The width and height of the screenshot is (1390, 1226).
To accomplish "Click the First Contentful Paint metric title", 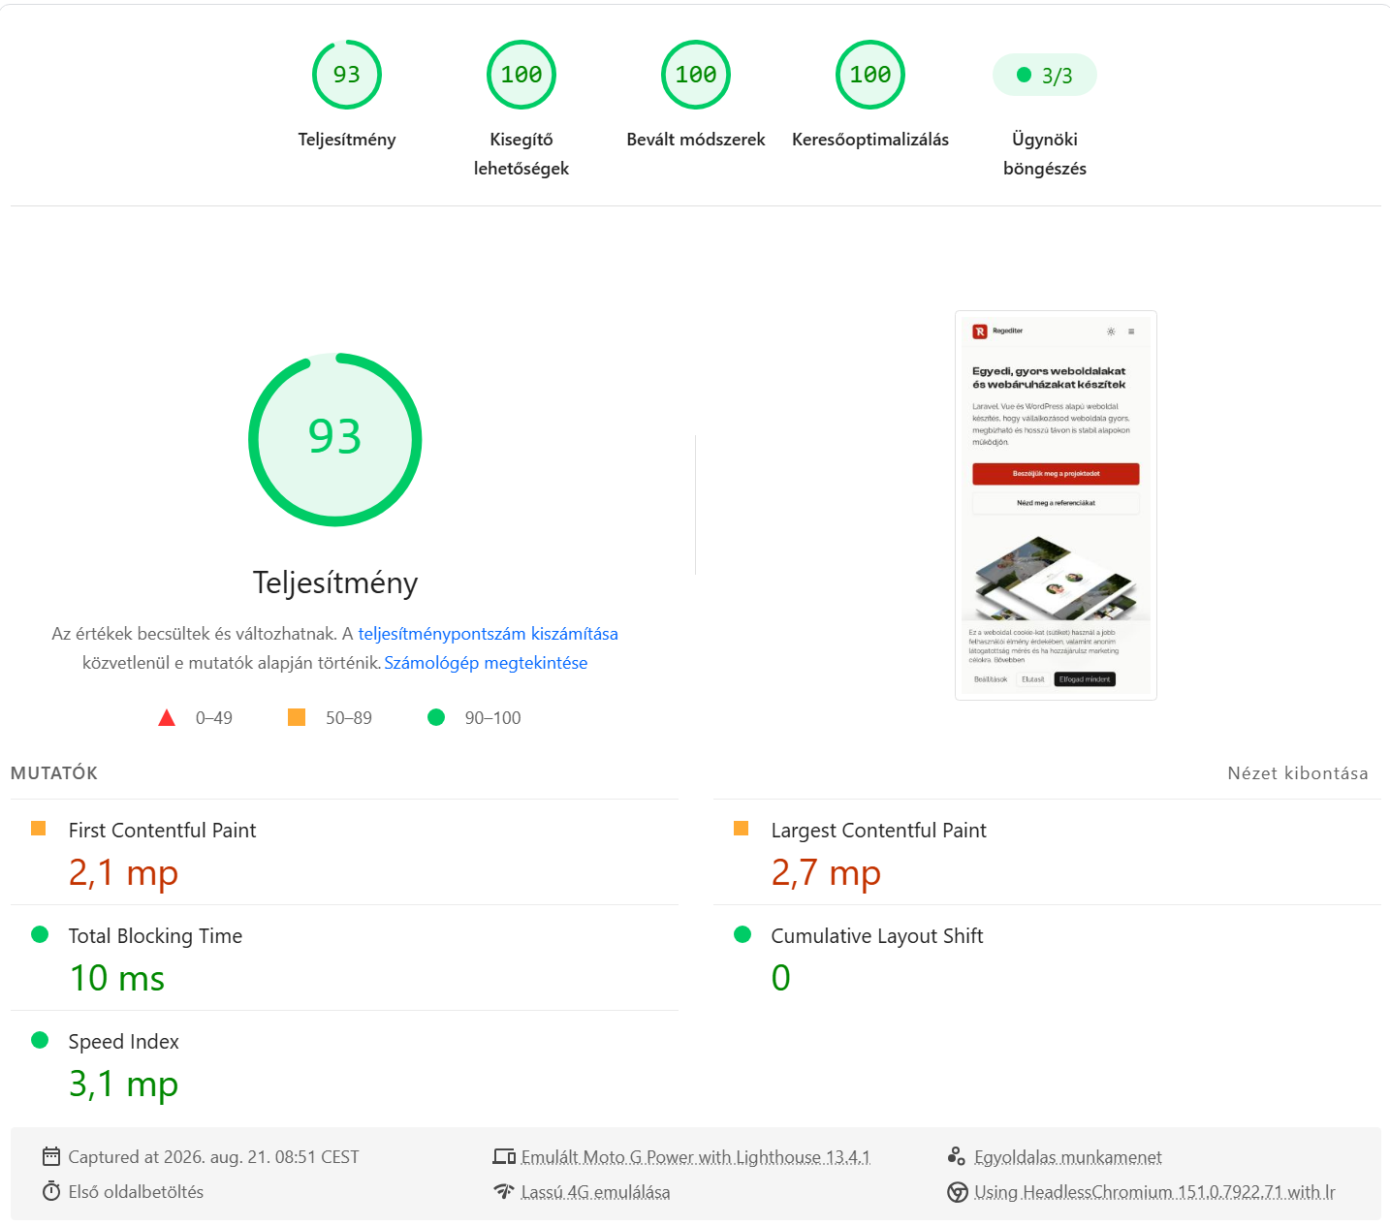I will point(163,831).
